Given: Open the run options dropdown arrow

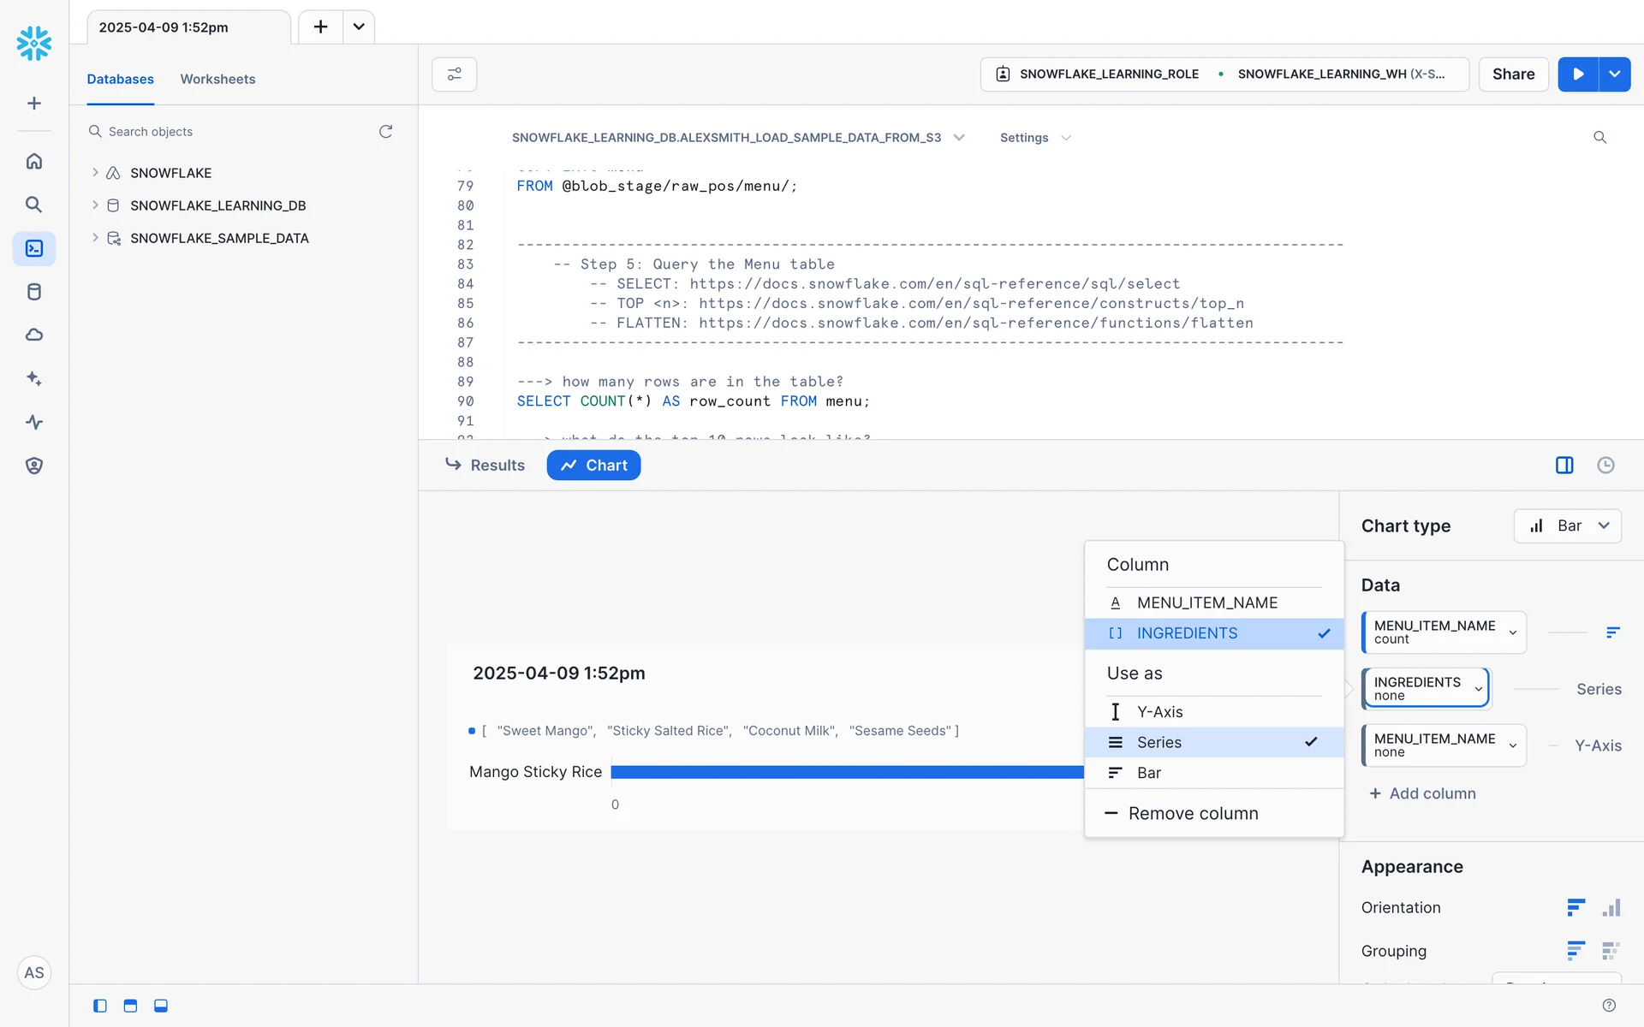Looking at the screenshot, I should click(x=1615, y=74).
